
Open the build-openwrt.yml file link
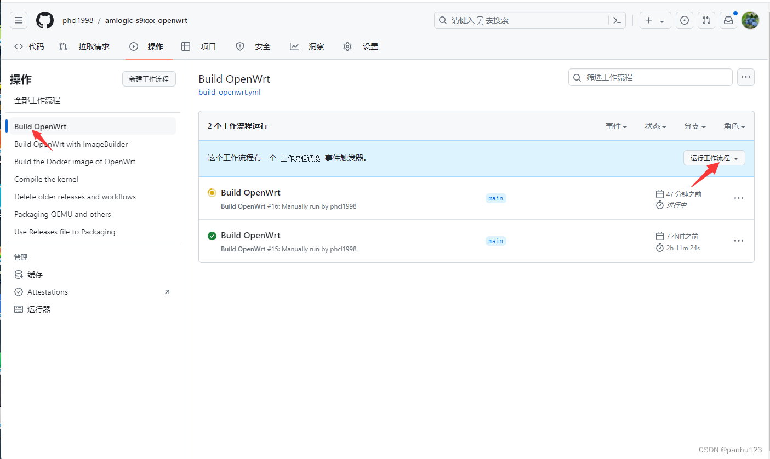click(x=230, y=92)
